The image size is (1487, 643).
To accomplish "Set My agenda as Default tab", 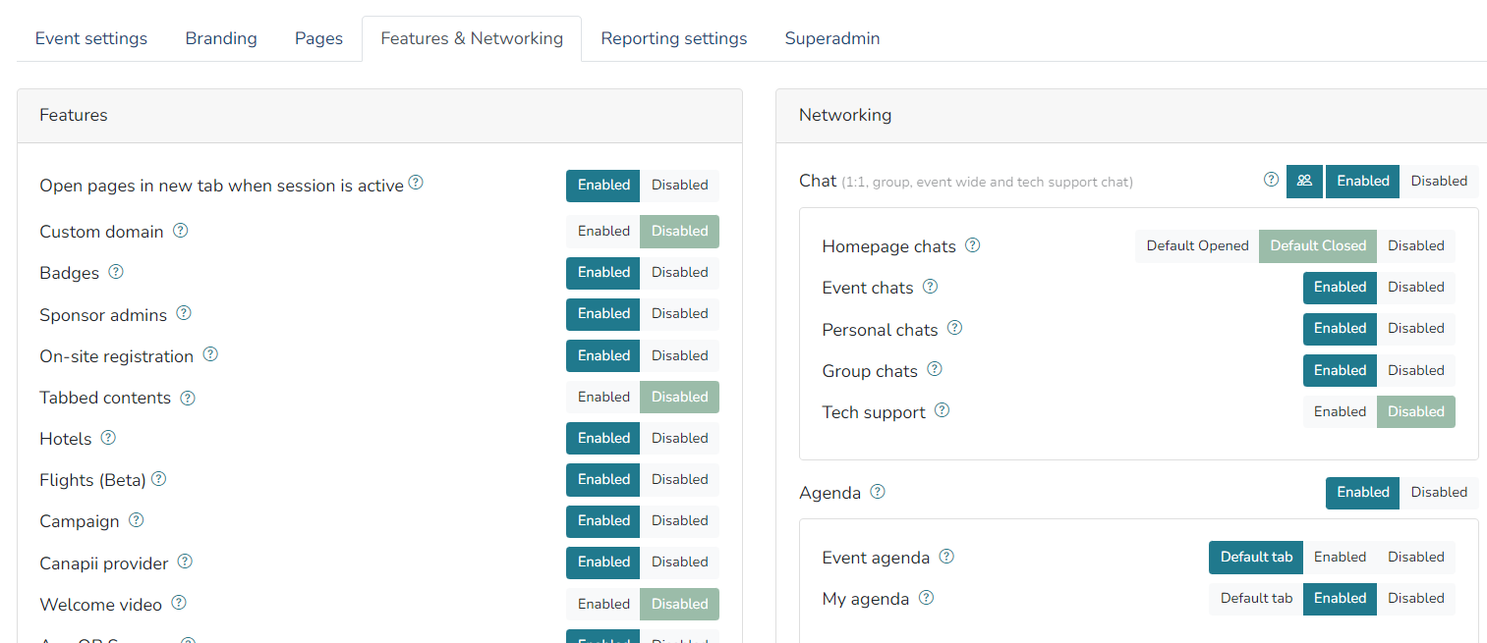I will pos(1256,599).
